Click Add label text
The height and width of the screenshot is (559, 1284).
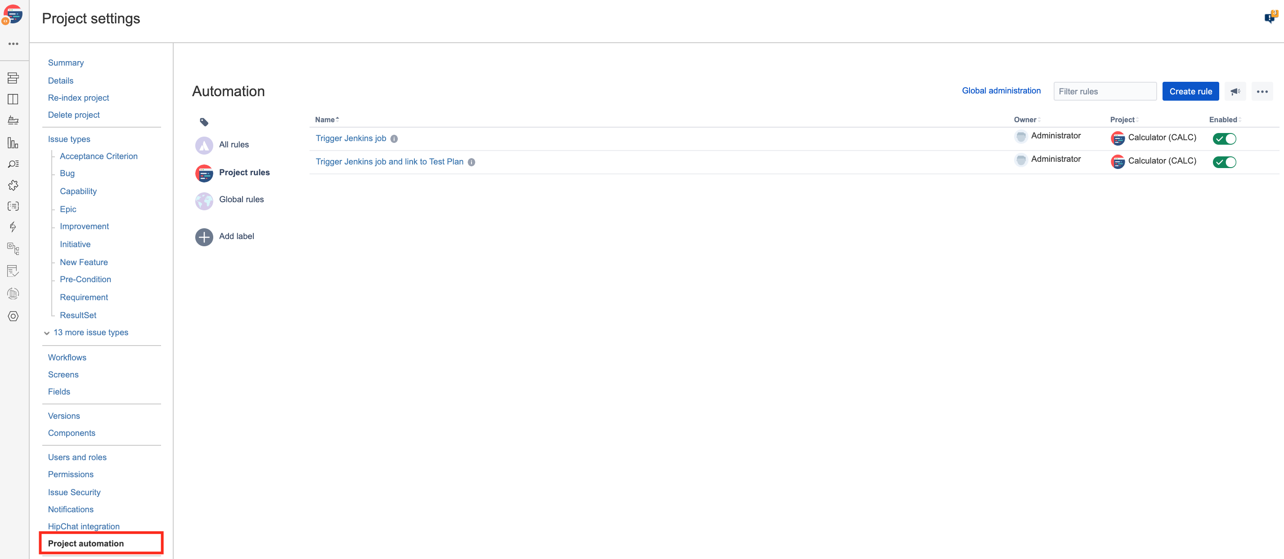tap(236, 236)
